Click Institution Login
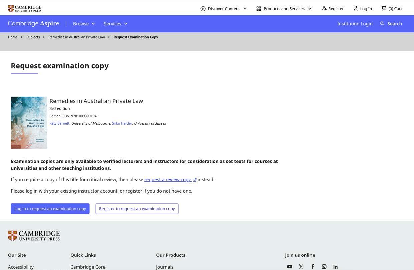 [355, 24]
